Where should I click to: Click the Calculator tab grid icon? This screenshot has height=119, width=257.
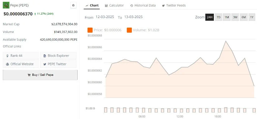pyautogui.click(x=106, y=6)
